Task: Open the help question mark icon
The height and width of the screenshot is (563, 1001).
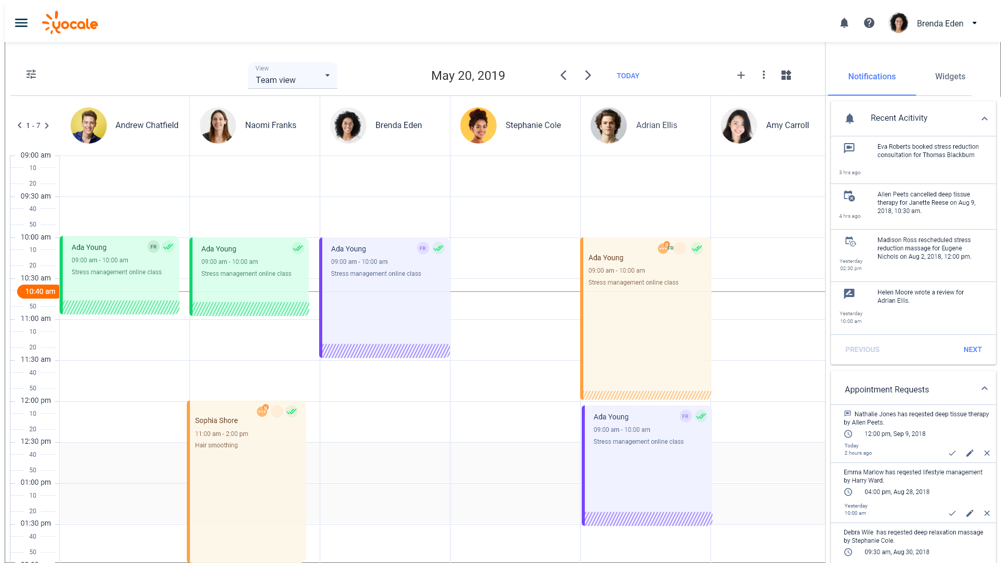Action: (869, 23)
